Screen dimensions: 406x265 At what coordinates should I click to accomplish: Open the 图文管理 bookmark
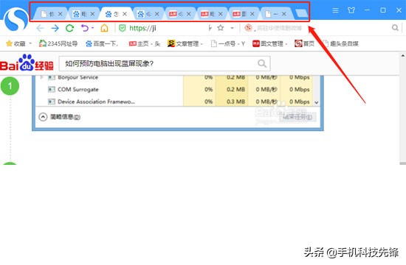[268, 43]
